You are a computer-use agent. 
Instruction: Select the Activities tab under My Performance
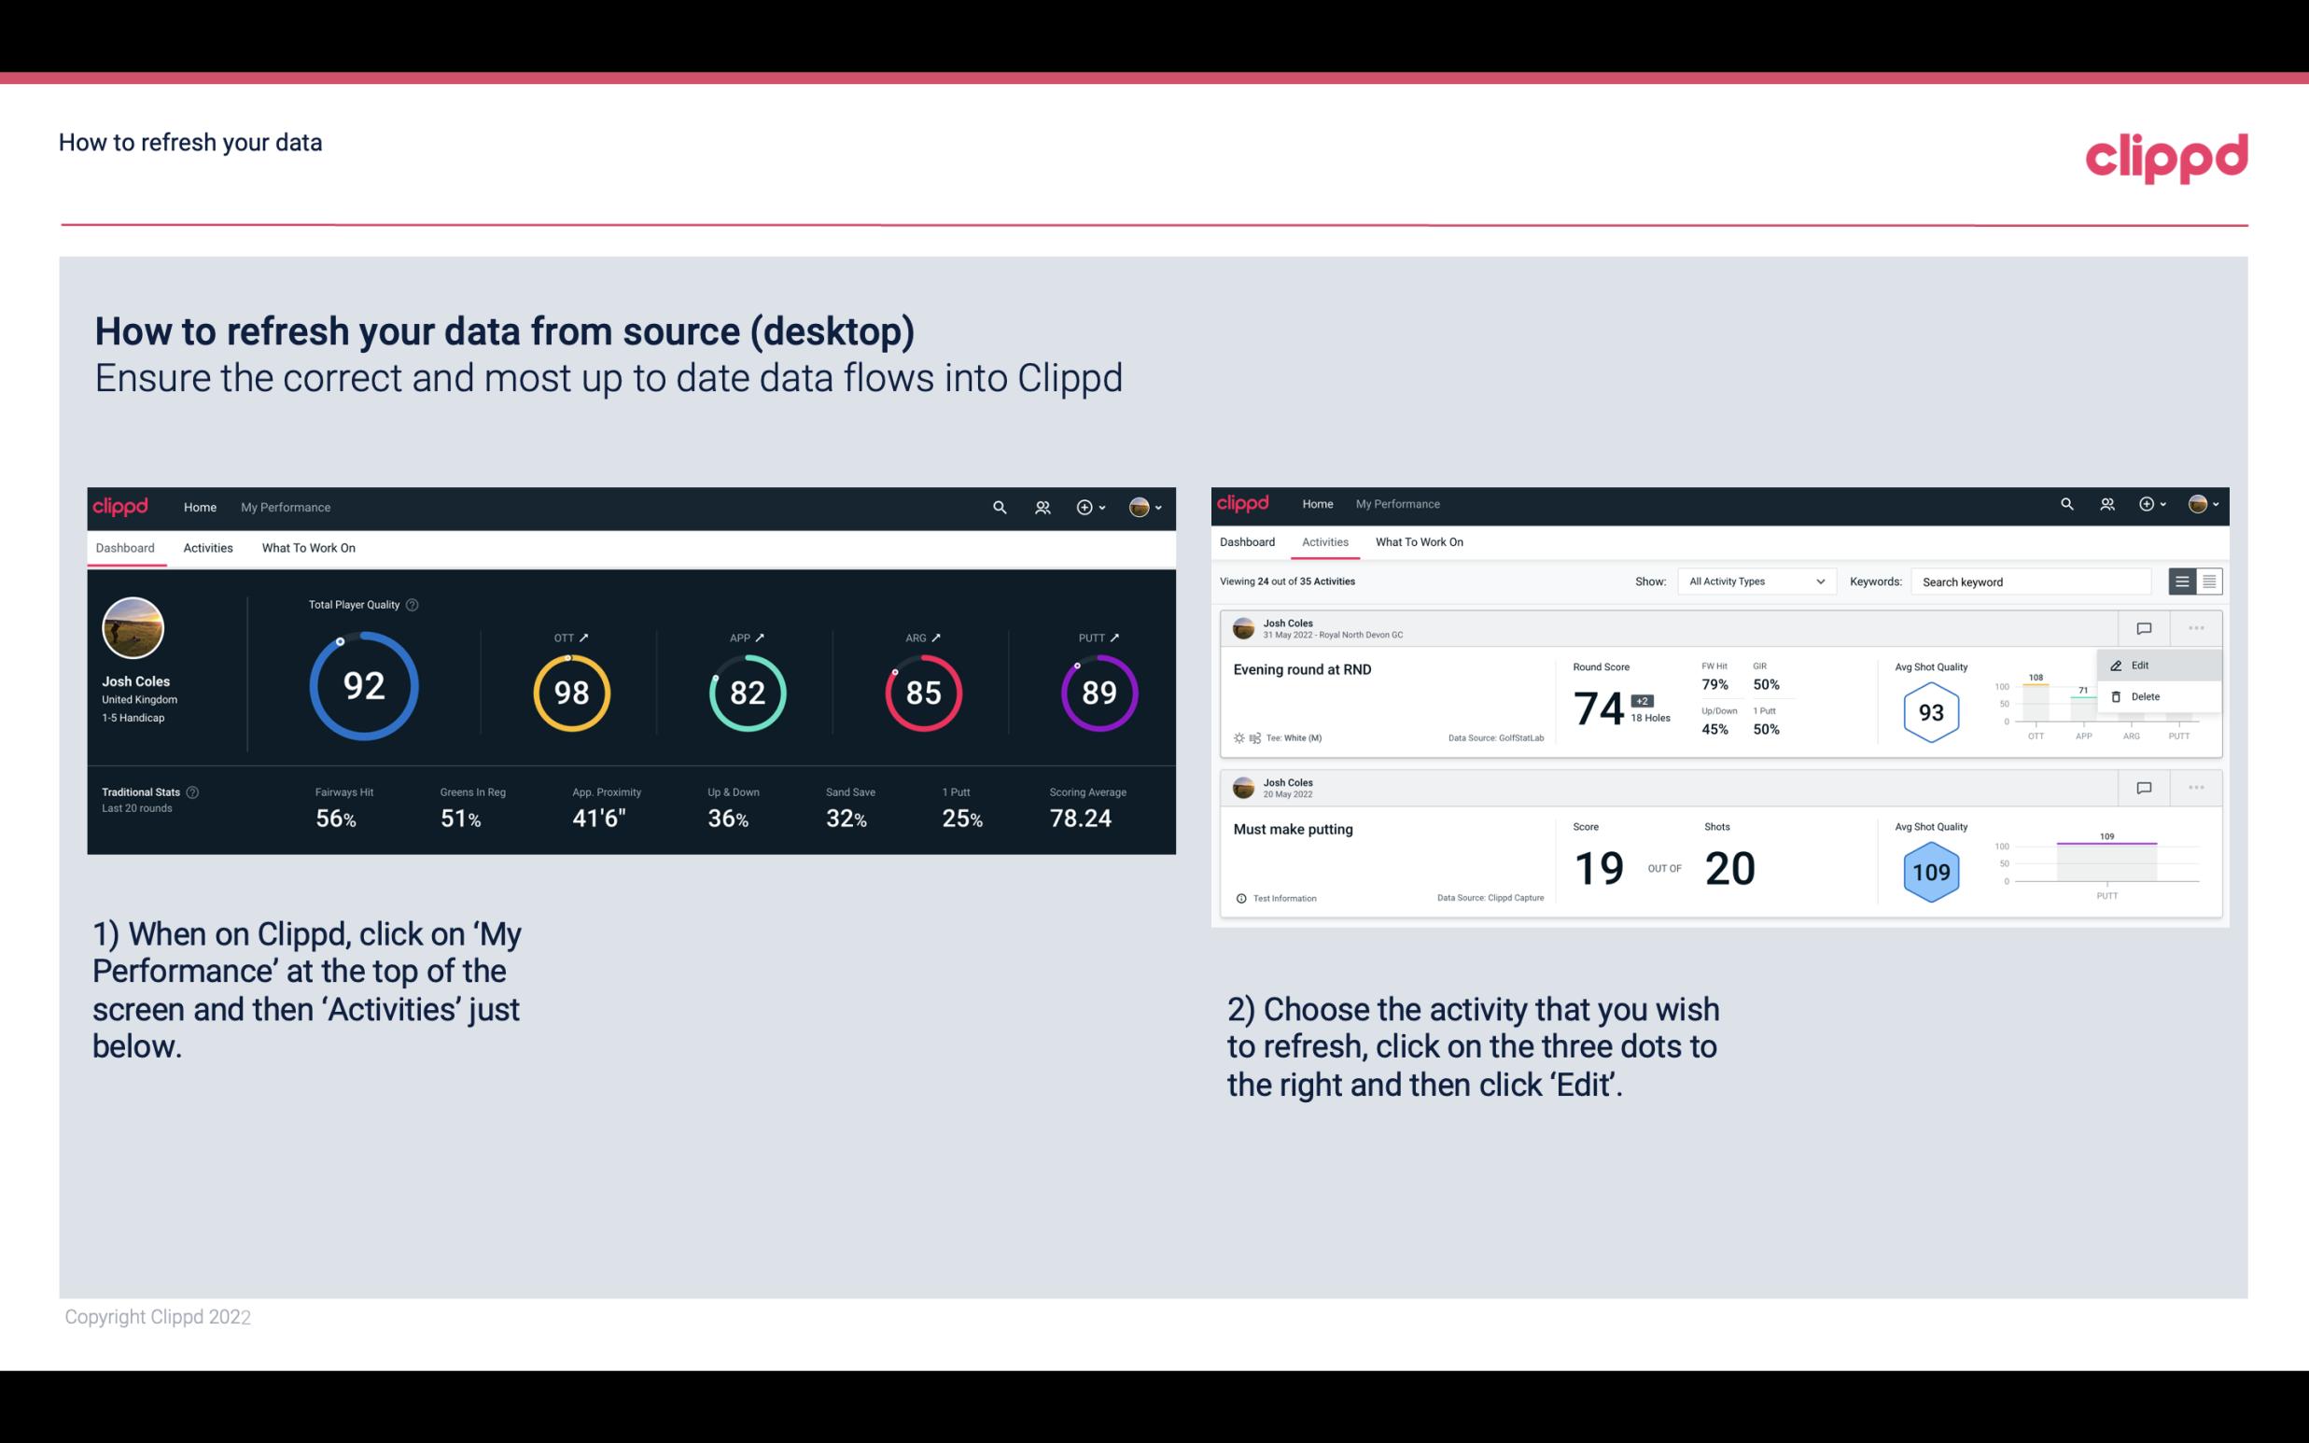click(208, 547)
